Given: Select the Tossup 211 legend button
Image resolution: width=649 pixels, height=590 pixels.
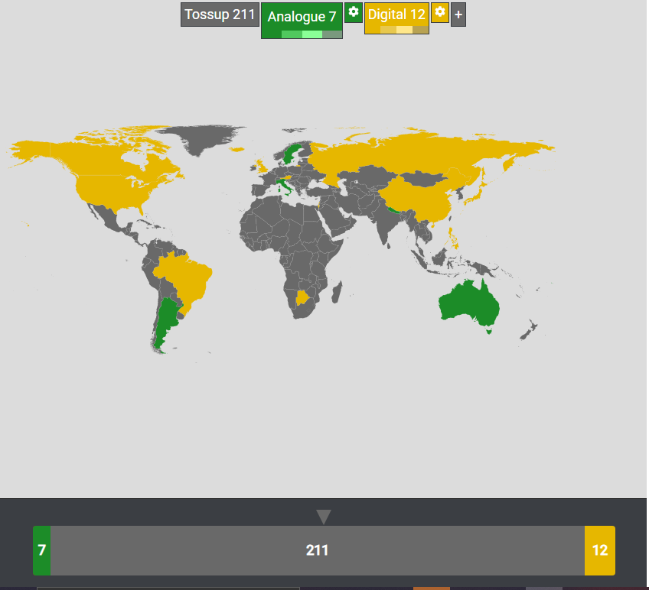Looking at the screenshot, I should pos(220,15).
